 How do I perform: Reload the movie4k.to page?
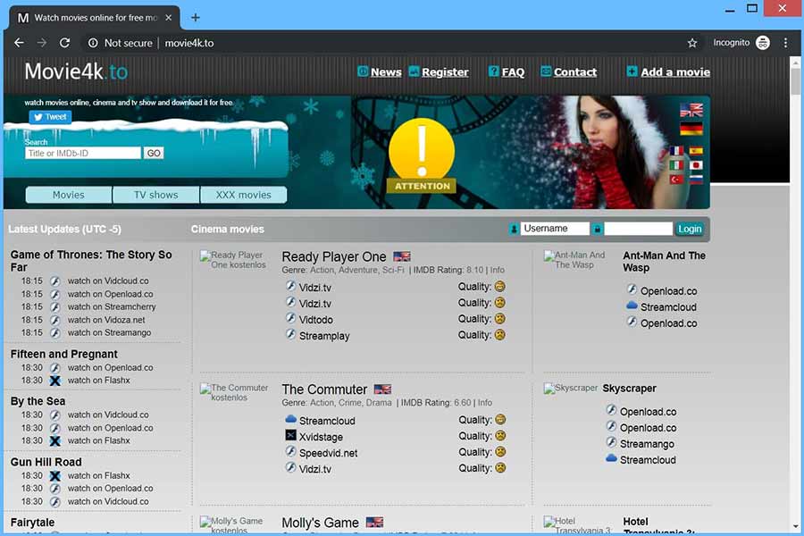point(64,43)
